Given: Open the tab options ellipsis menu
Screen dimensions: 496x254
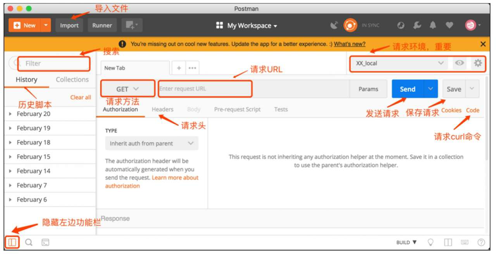Looking at the screenshot, I should 192,68.
